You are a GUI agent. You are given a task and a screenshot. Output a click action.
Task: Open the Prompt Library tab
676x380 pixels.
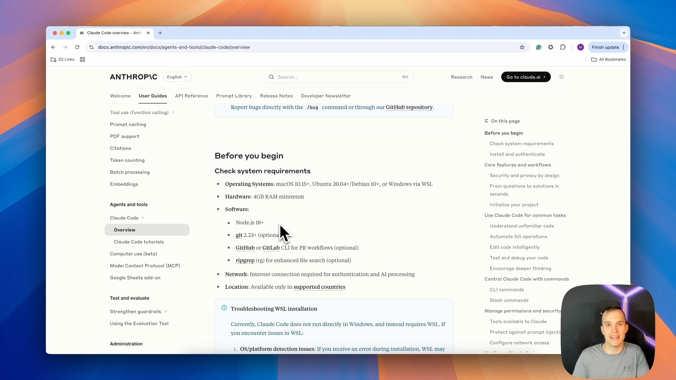point(234,96)
